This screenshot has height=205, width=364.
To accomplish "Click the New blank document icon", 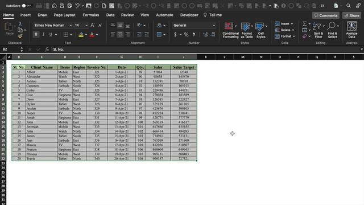I will pyautogui.click(x=104, y=6).
